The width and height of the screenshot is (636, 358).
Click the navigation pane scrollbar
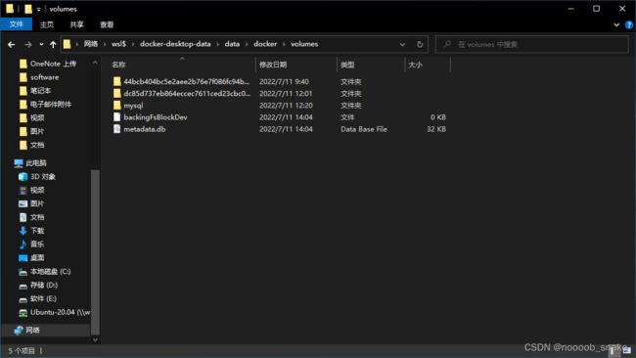pyautogui.click(x=95, y=251)
